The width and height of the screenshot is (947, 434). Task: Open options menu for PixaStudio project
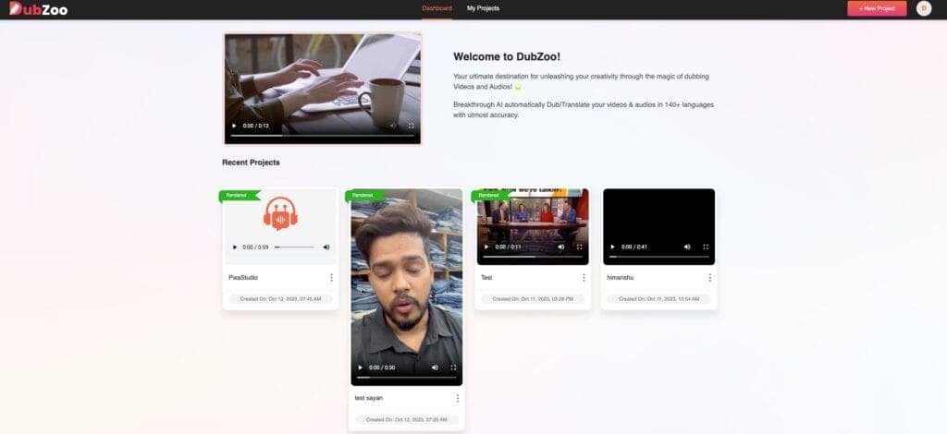coord(331,277)
